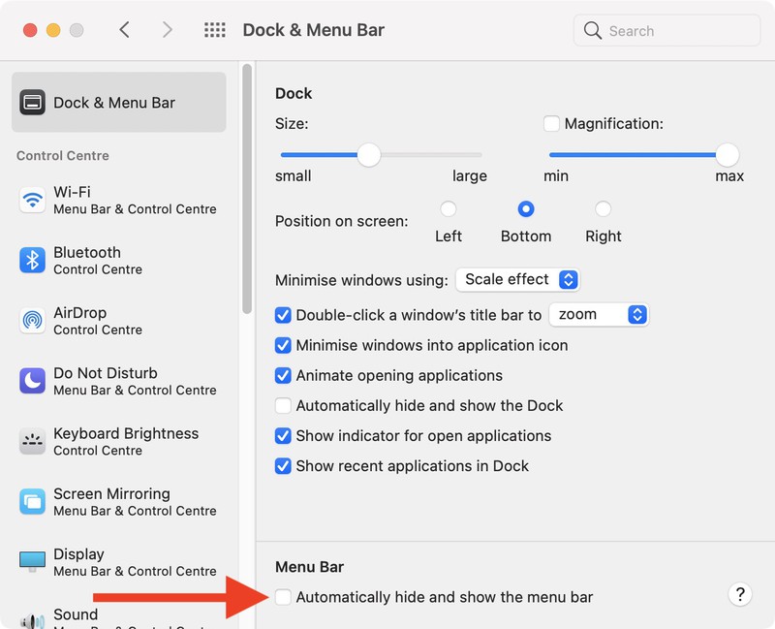This screenshot has width=775, height=629.
Task: Click the Display monitor icon
Action: [33, 561]
